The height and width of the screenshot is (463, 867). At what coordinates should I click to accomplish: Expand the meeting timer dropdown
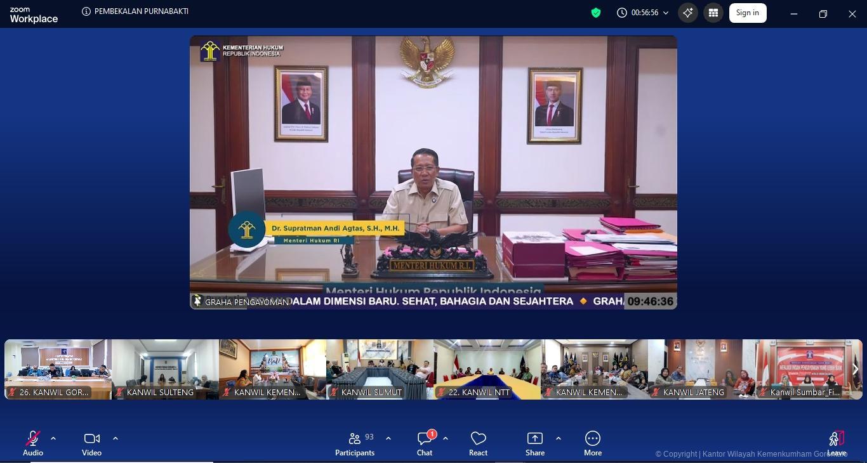coord(666,13)
